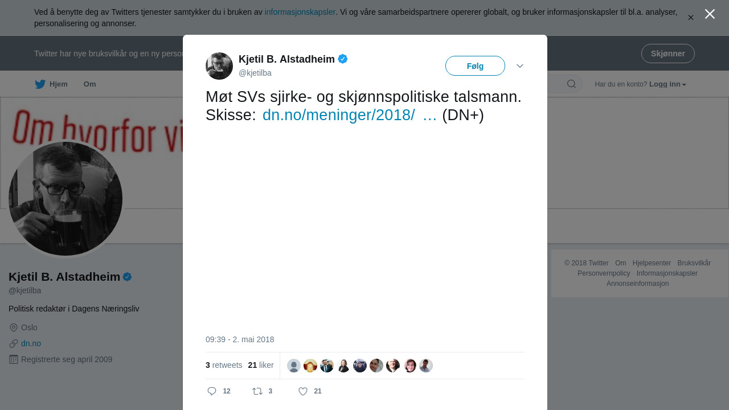Open the large profile photo
Image resolution: width=729 pixels, height=410 pixels.
click(65, 199)
